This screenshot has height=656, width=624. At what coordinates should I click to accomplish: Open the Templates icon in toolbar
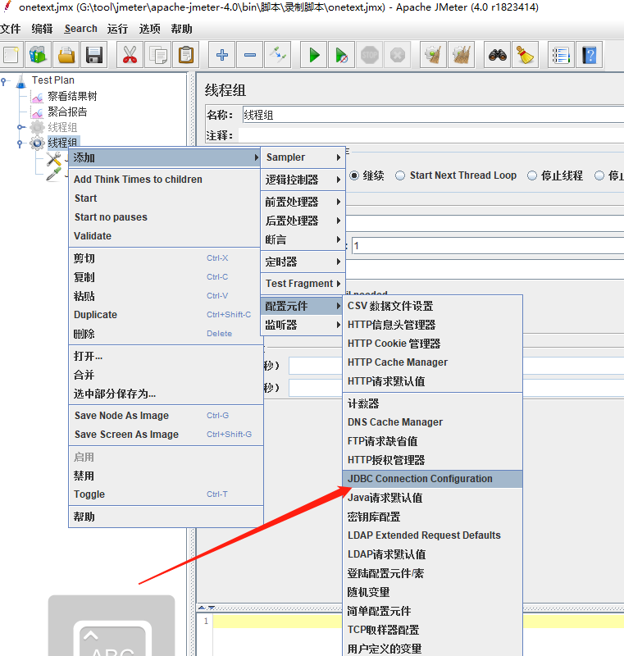[38, 55]
